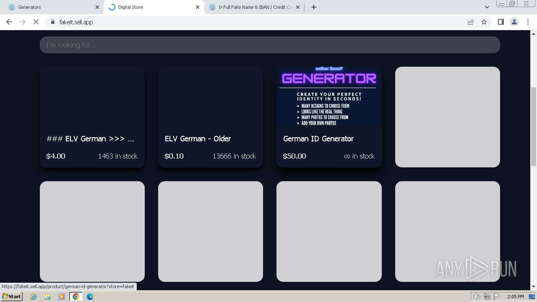Open a new browser tab
The height and width of the screenshot is (302, 537).
pyautogui.click(x=314, y=7)
